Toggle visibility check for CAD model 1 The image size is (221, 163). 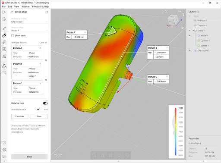point(189,50)
